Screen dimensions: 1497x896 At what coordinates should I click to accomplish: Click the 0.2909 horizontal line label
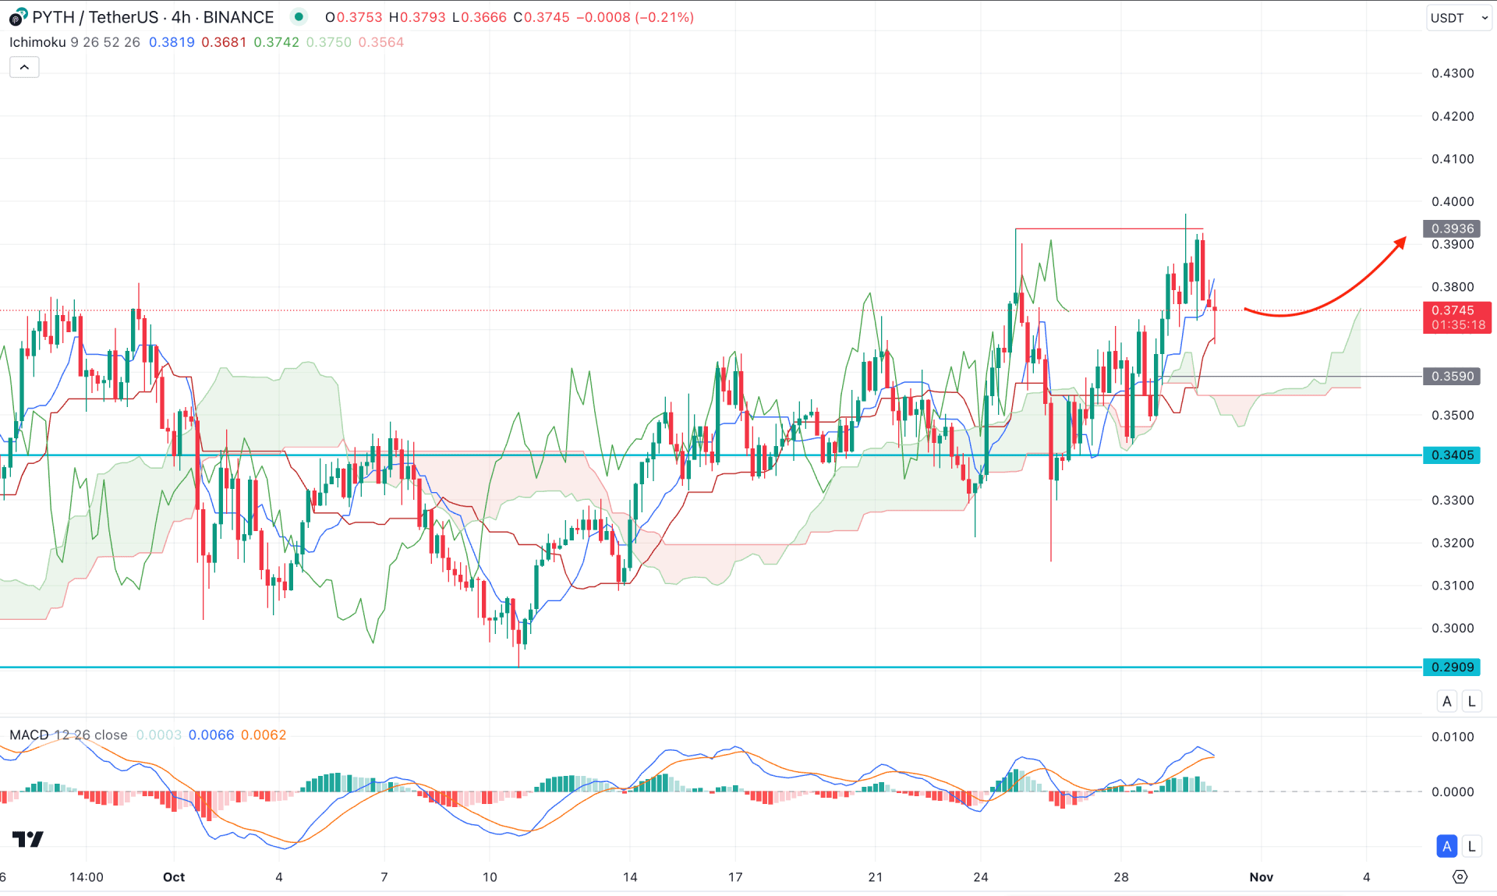point(1452,667)
